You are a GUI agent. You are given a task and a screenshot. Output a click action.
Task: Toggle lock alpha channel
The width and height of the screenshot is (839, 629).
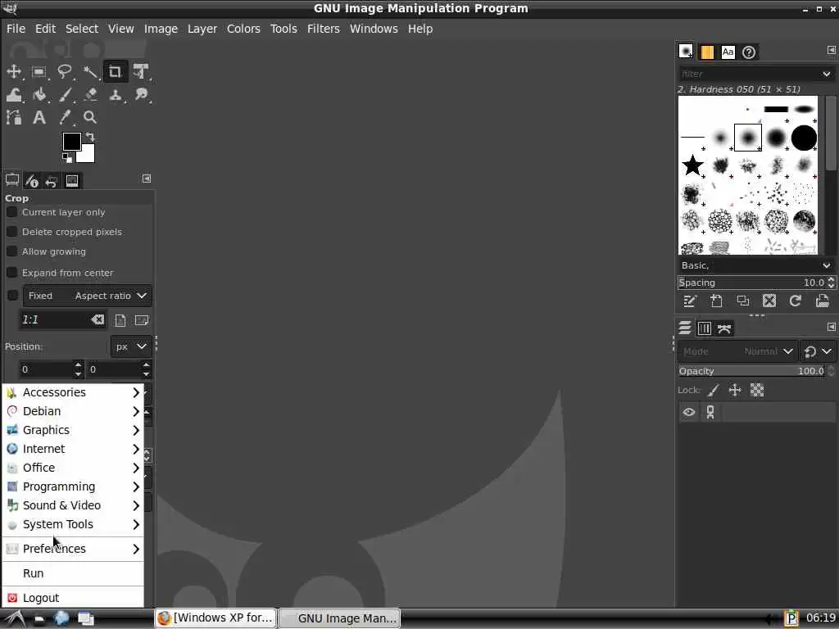coord(757,391)
